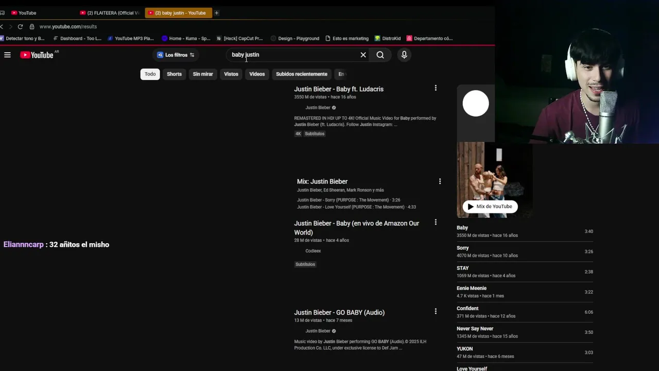Click the browser forward arrow
Viewport: 659px width, 371px height.
pyautogui.click(x=10, y=27)
